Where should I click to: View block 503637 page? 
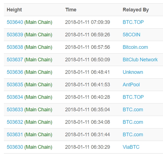click(x=15, y=60)
